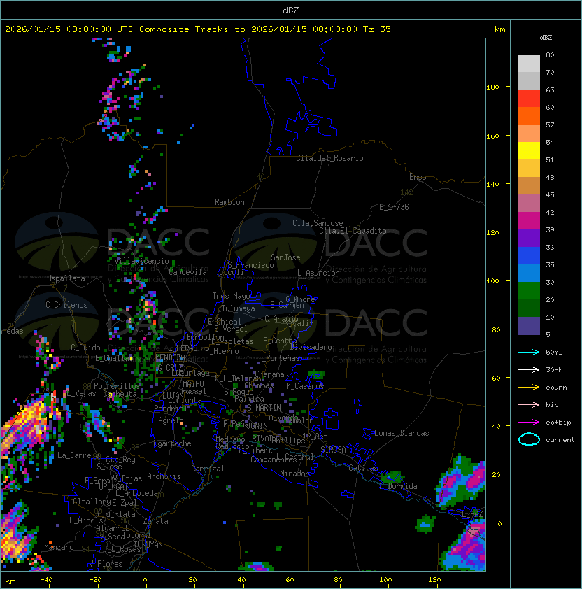This screenshot has width=582, height=589.
Task: Pick the purple 36-39 dBZ color band
Action: [529, 239]
